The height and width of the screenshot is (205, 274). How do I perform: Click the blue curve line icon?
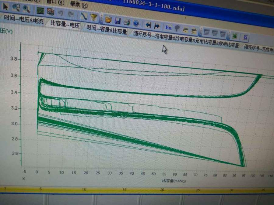click(84, 16)
